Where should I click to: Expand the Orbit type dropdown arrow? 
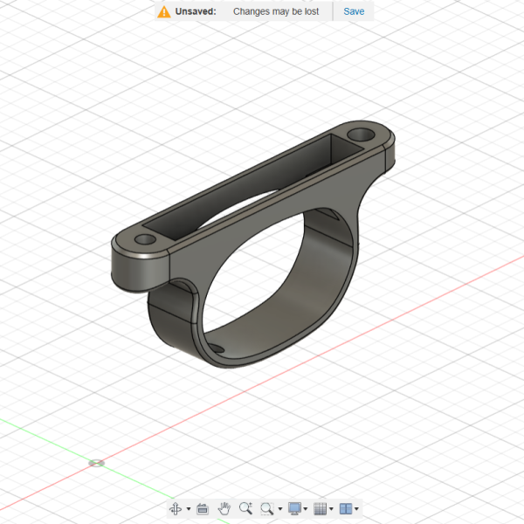pyautogui.click(x=188, y=509)
